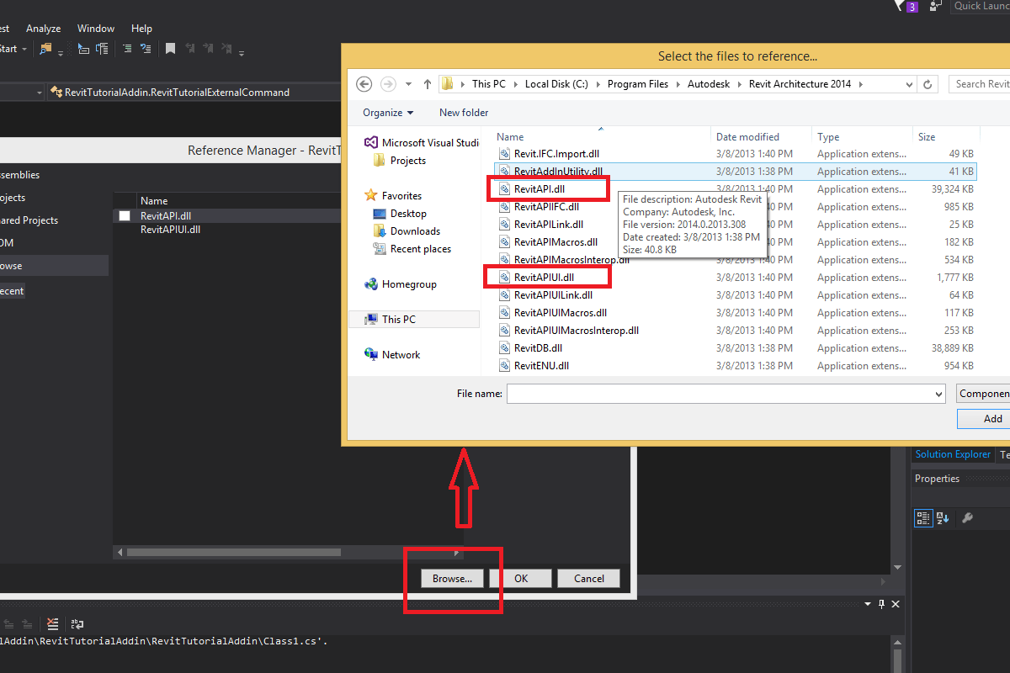The width and height of the screenshot is (1010, 673).
Task: Click Cancel in Reference Manager
Action: (x=589, y=578)
